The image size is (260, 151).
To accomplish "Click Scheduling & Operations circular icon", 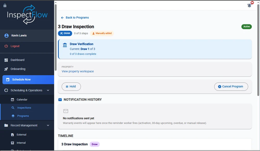I will click(6, 90).
